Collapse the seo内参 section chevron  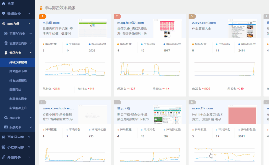[29, 24]
